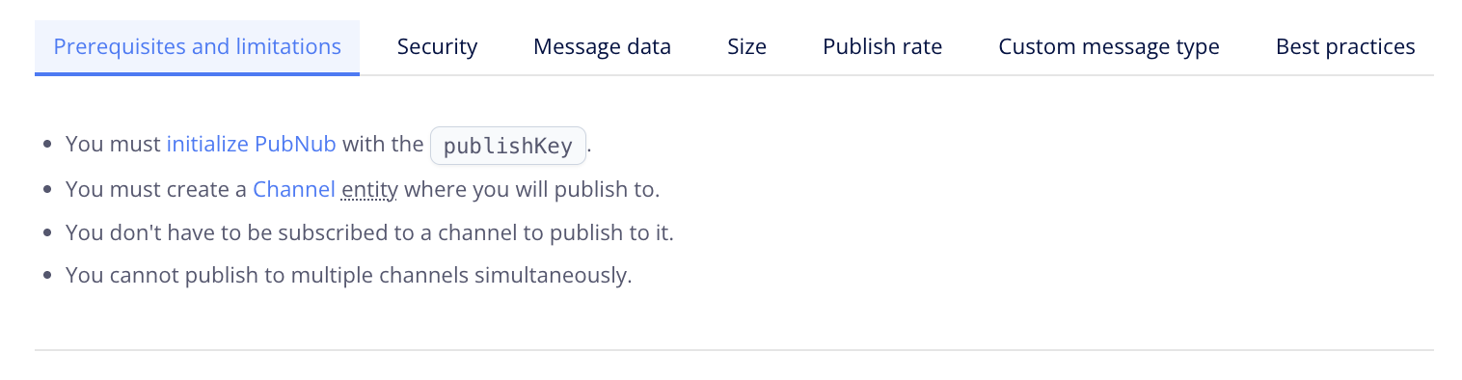The image size is (1462, 380).
Task: Click the dotted-underlined entity term
Action: (x=369, y=189)
